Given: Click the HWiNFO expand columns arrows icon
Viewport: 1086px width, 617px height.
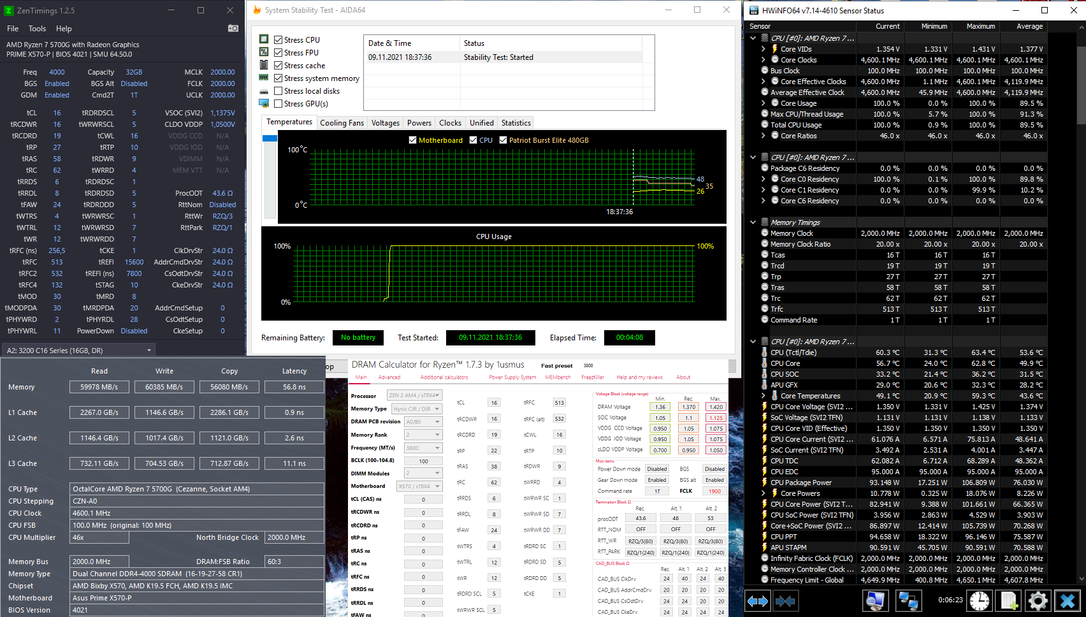Looking at the screenshot, I should click(x=758, y=600).
